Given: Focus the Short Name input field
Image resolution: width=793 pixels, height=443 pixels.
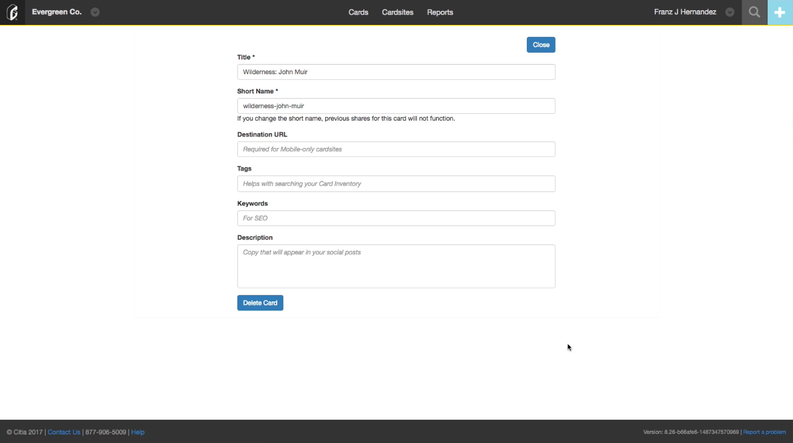Looking at the screenshot, I should (x=396, y=106).
